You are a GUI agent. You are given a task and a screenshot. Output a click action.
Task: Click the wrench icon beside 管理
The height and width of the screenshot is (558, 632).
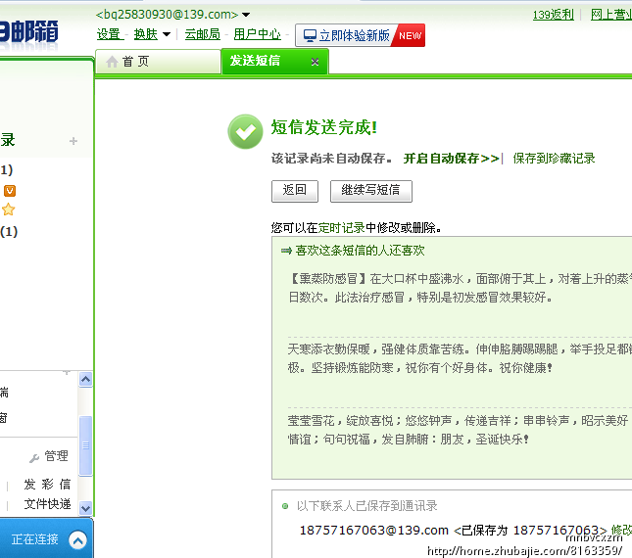tap(34, 458)
